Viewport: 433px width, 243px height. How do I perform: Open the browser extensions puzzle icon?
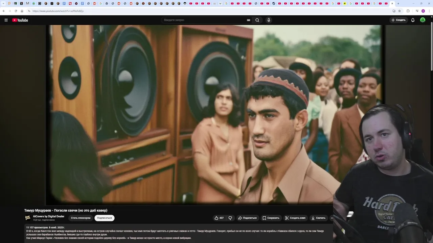pos(408,11)
